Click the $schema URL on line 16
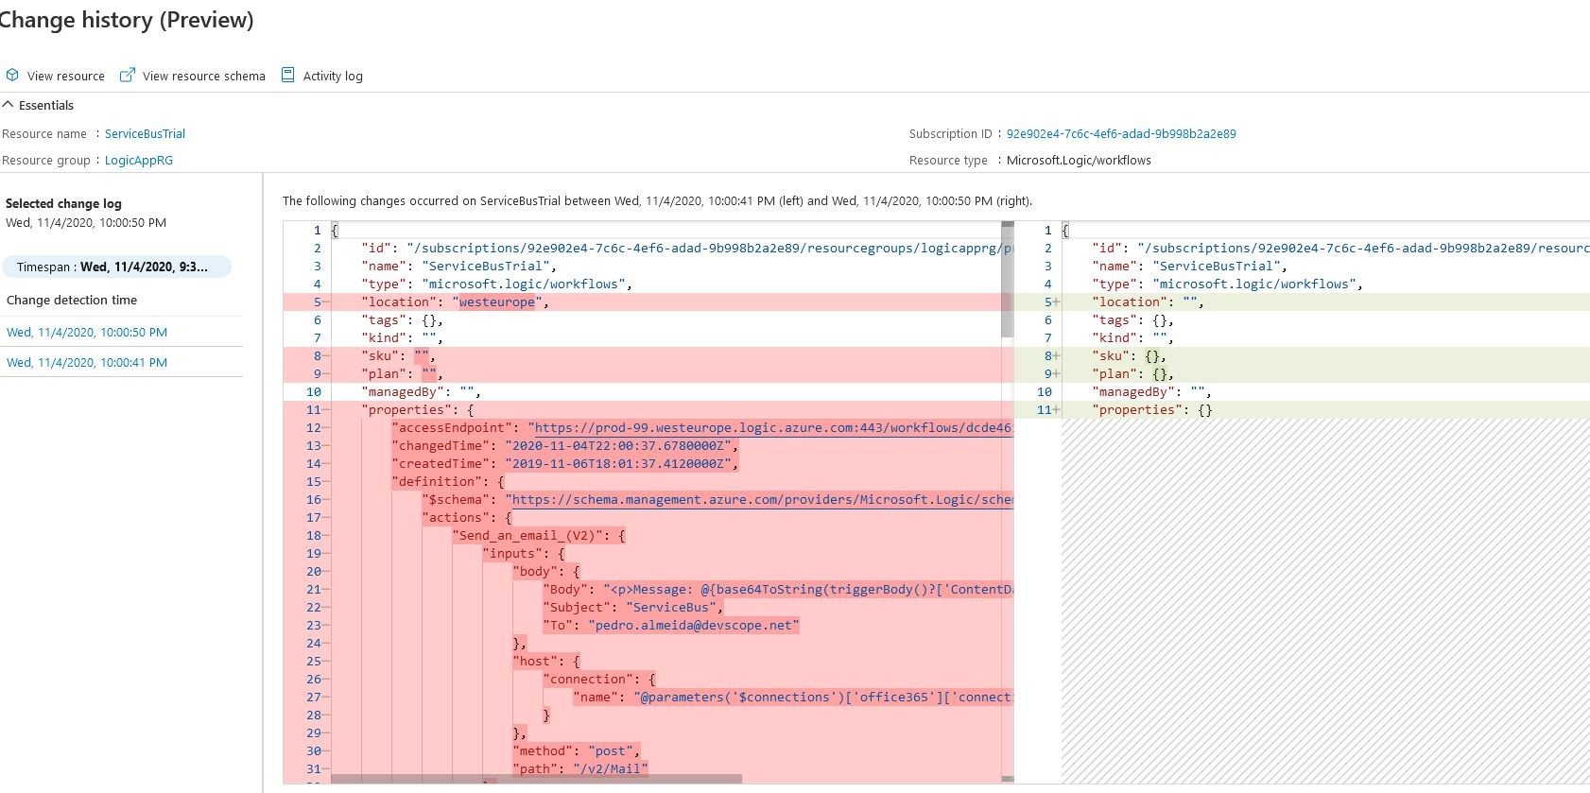Image resolution: width=1590 pixels, height=793 pixels. [x=758, y=500]
